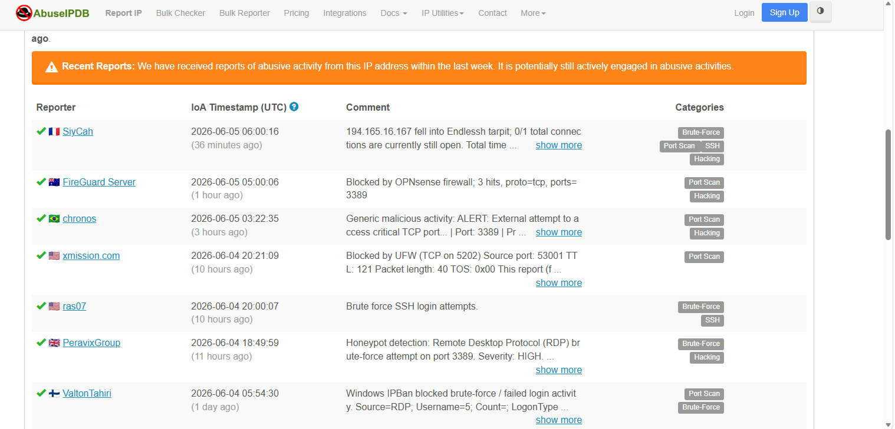Click Port Scan tag in xmission.com row
The image size is (895, 429).
pyautogui.click(x=704, y=257)
